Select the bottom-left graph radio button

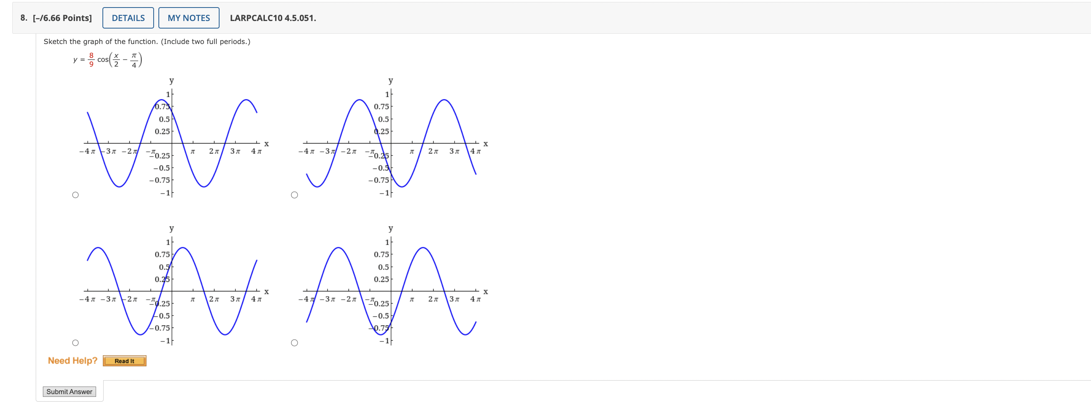coord(75,343)
